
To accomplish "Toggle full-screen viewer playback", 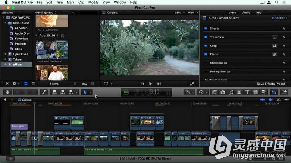I will pyautogui.click(x=192, y=84).
